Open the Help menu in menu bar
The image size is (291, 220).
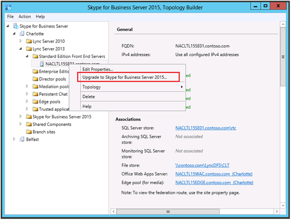tap(40, 16)
